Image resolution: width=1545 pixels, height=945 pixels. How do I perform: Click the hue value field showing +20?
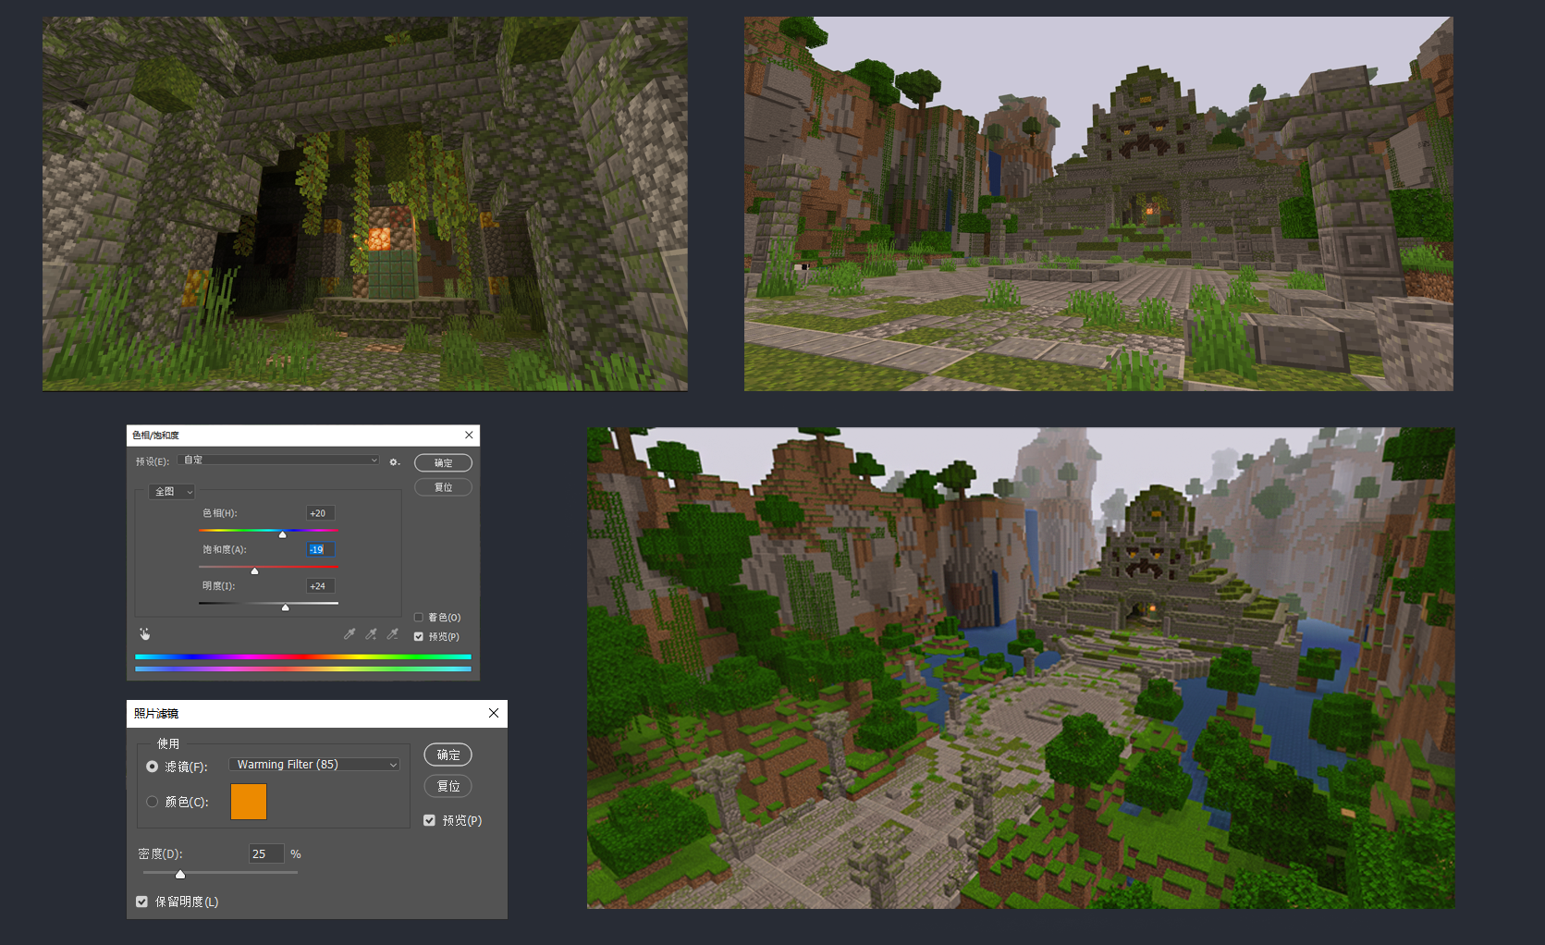pyautogui.click(x=321, y=513)
